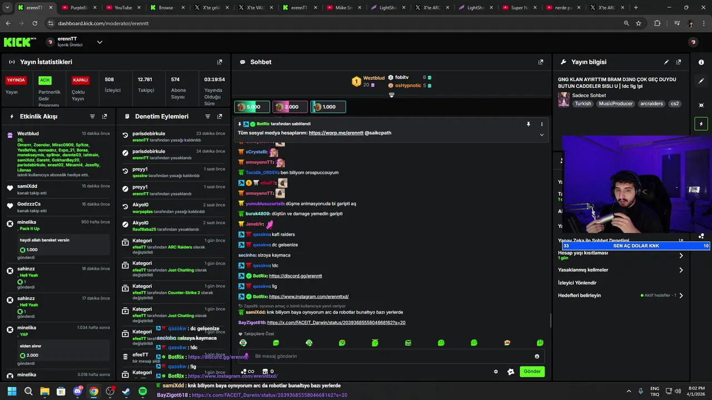Click the Turkish stream tag
The width and height of the screenshot is (712, 400).
click(x=583, y=104)
